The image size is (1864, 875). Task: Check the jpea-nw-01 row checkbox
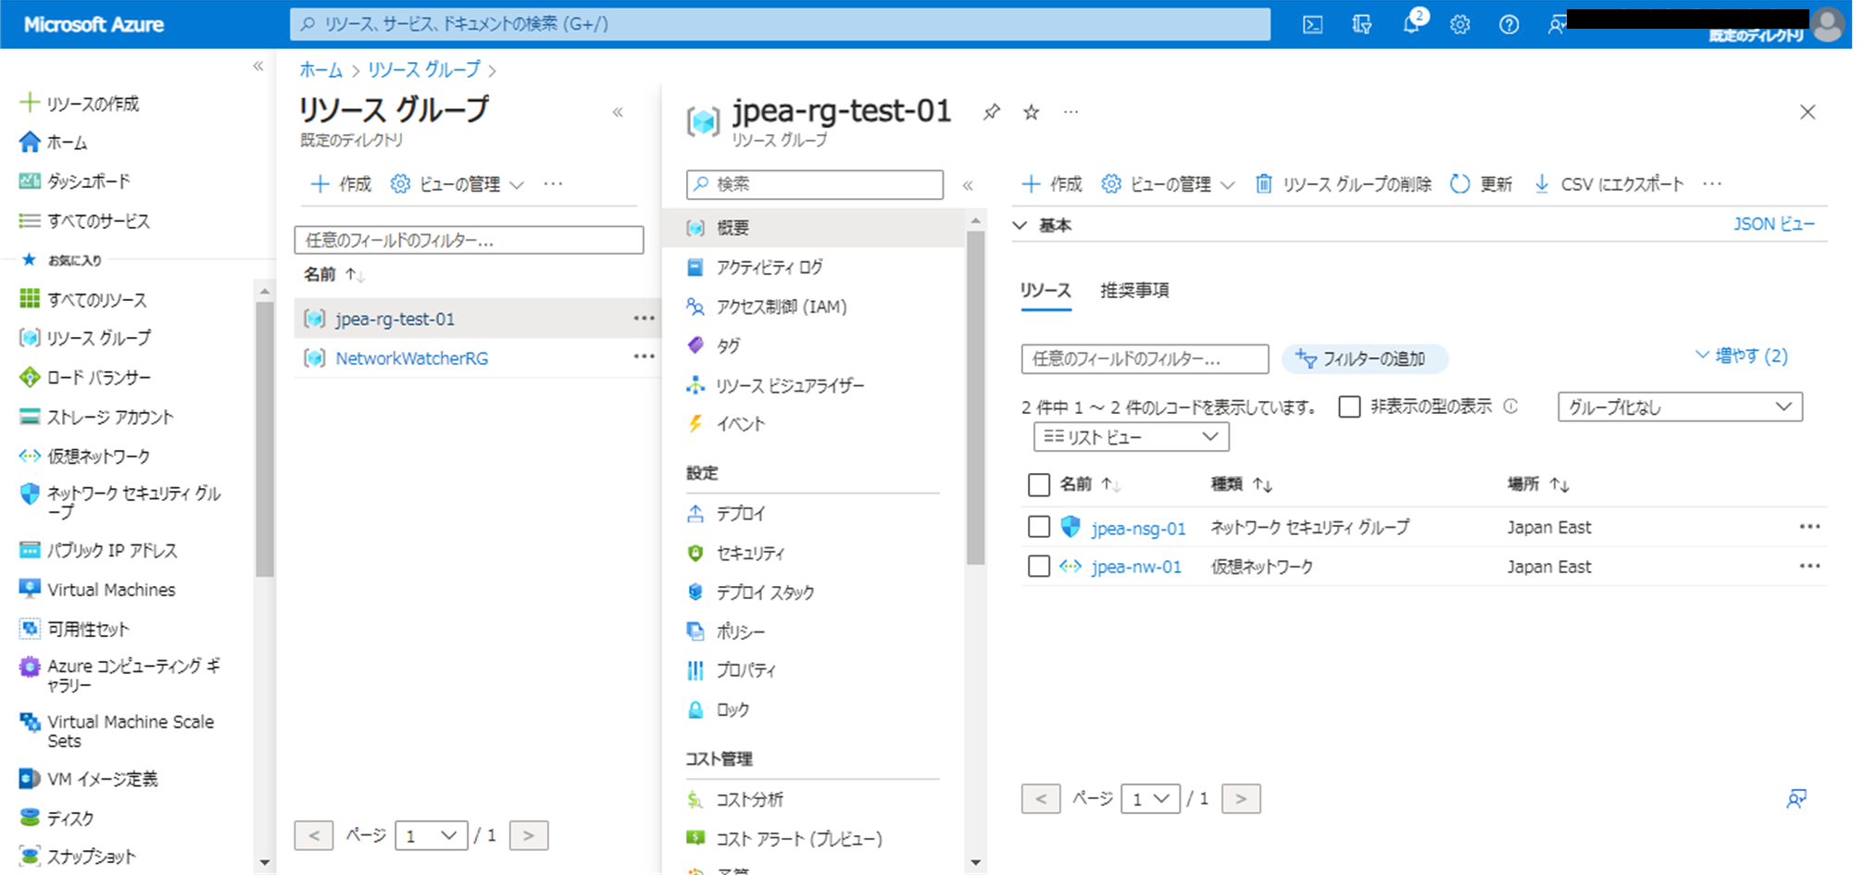click(1039, 566)
